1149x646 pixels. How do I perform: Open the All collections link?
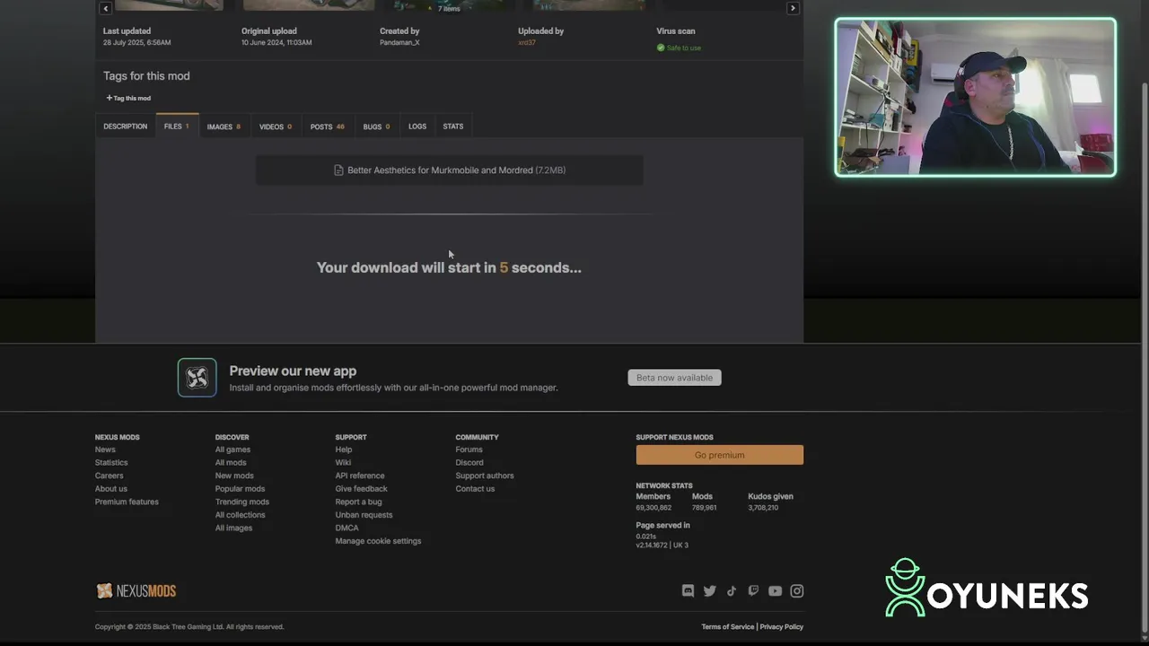pos(240,515)
